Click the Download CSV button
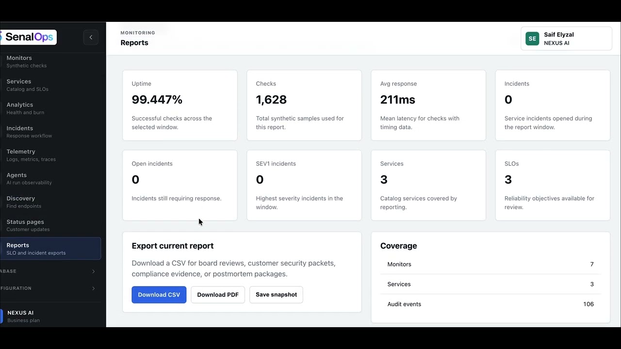 click(x=159, y=295)
